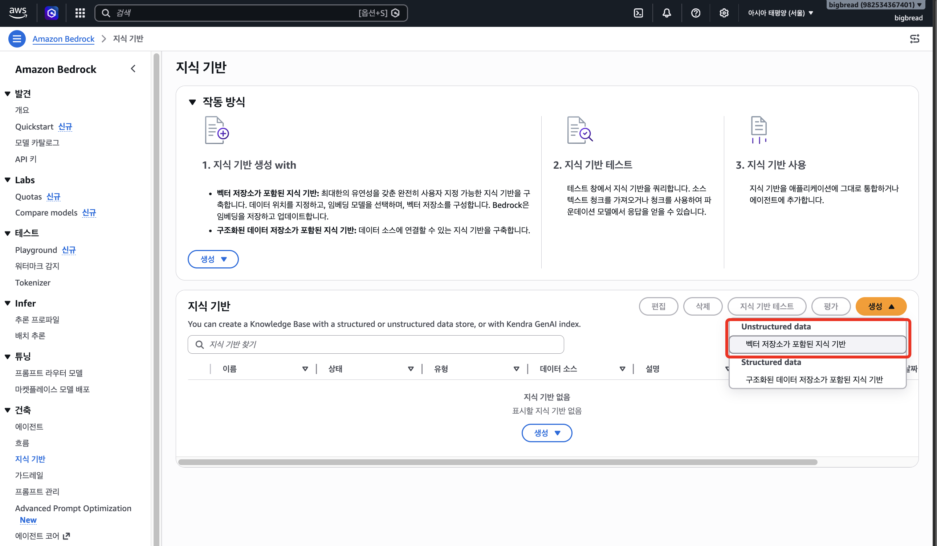Open the help question-mark icon
This screenshot has height=546, width=937.
click(x=695, y=13)
